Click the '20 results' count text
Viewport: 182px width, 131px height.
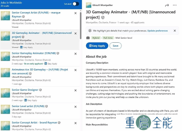pos(5,6)
